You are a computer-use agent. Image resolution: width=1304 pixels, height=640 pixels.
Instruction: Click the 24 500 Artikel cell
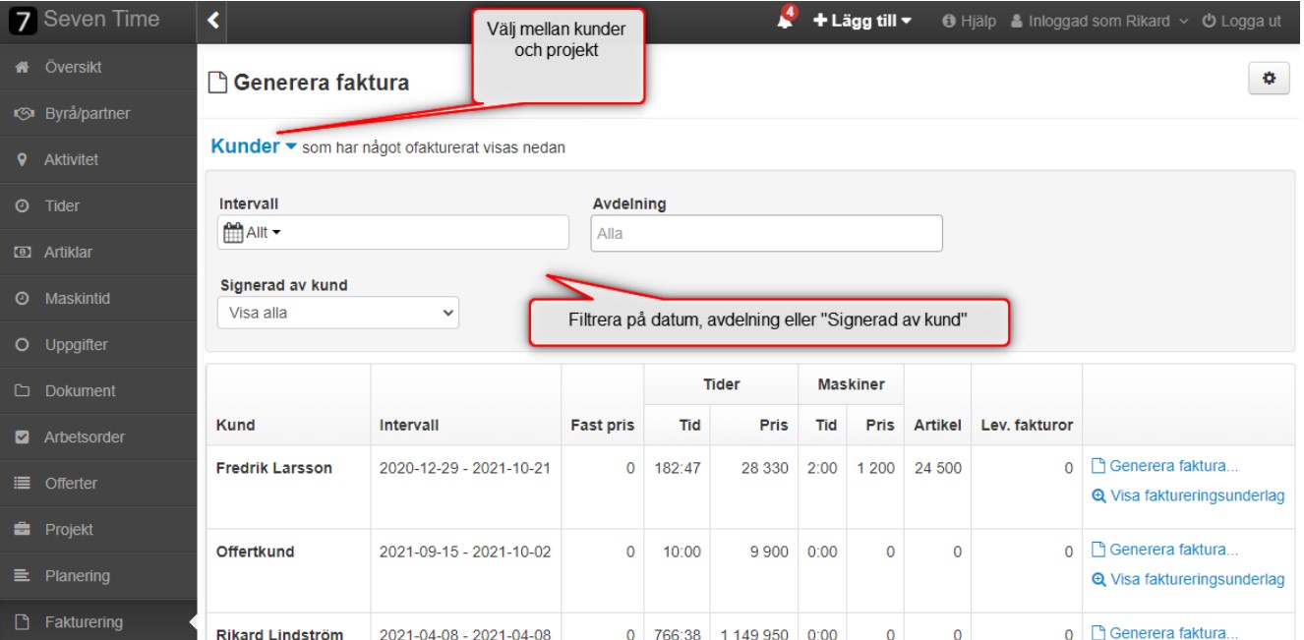click(937, 468)
